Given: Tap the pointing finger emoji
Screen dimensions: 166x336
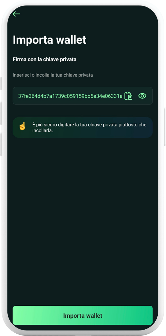Looking at the screenshot, I should [22, 126].
